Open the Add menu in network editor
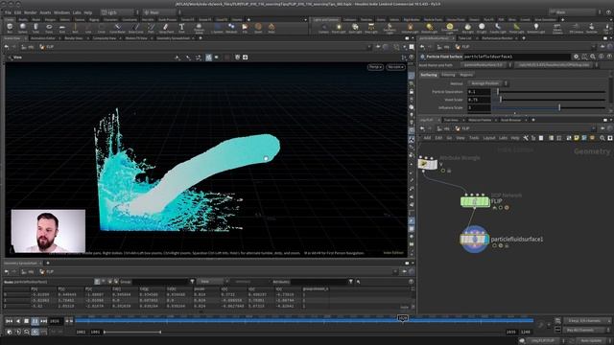The image size is (614, 345). [x=427, y=138]
